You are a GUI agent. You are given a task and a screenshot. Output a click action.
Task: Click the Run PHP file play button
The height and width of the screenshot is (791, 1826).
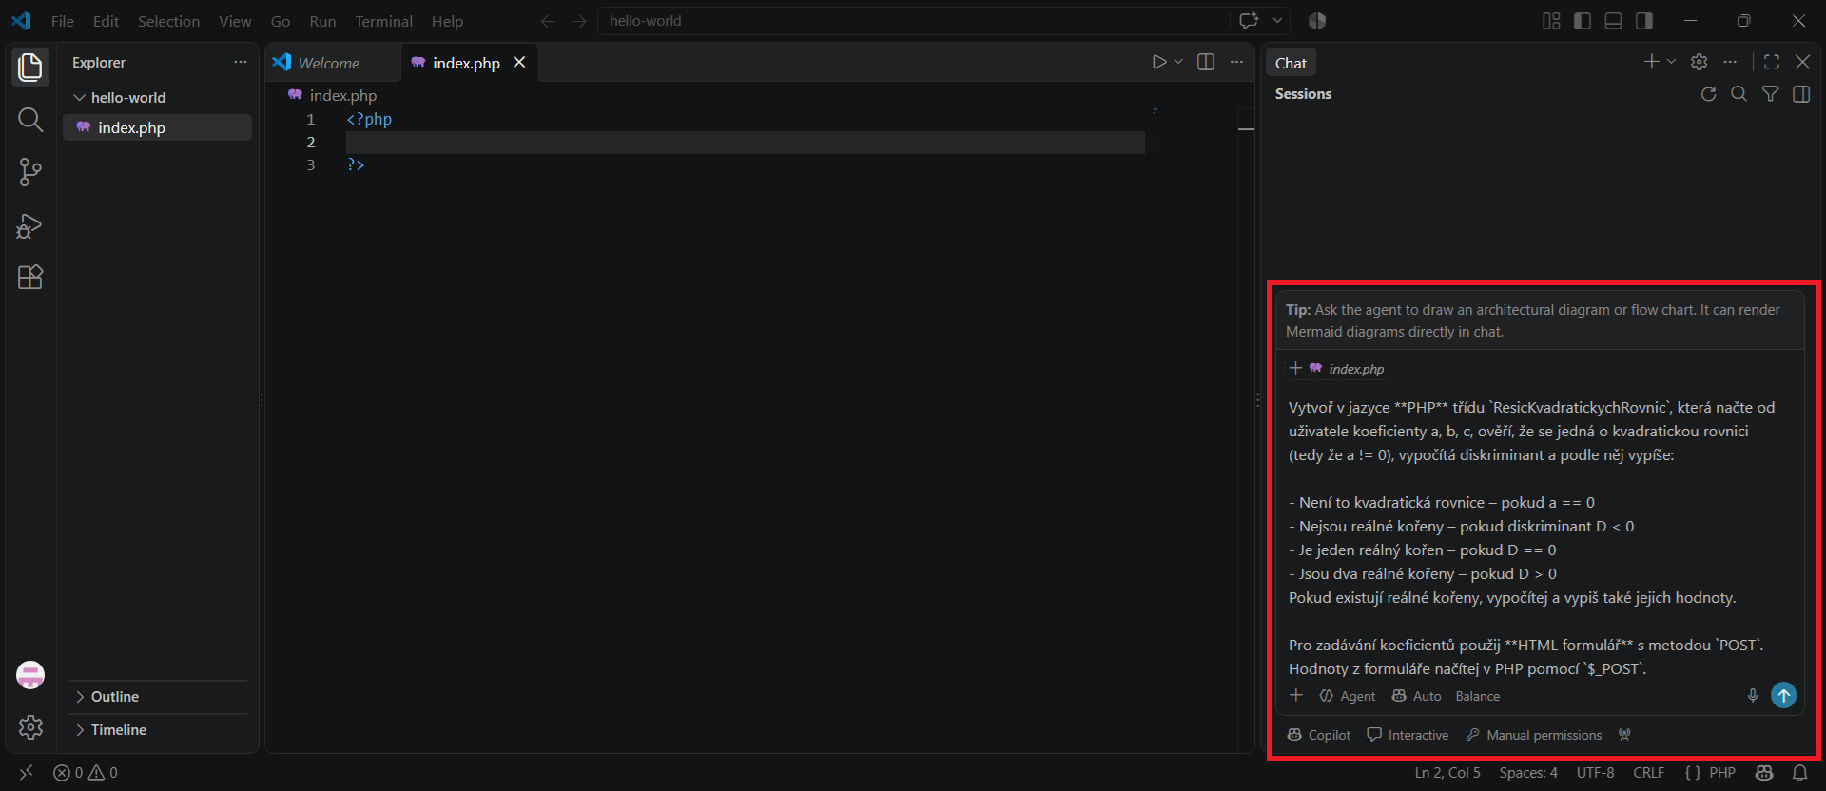[x=1158, y=62]
